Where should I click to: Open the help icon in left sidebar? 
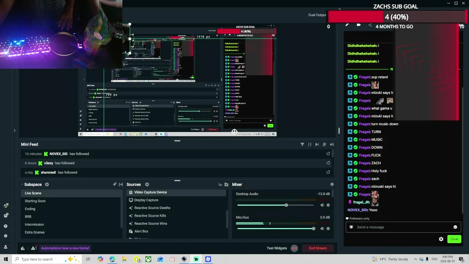pos(5,226)
